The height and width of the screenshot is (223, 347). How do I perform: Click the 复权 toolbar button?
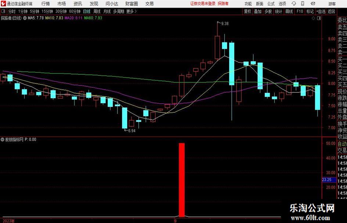click(x=247, y=11)
